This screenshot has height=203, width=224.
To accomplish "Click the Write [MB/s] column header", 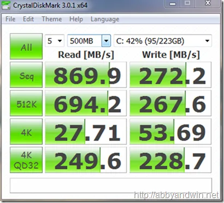I will (x=171, y=55).
